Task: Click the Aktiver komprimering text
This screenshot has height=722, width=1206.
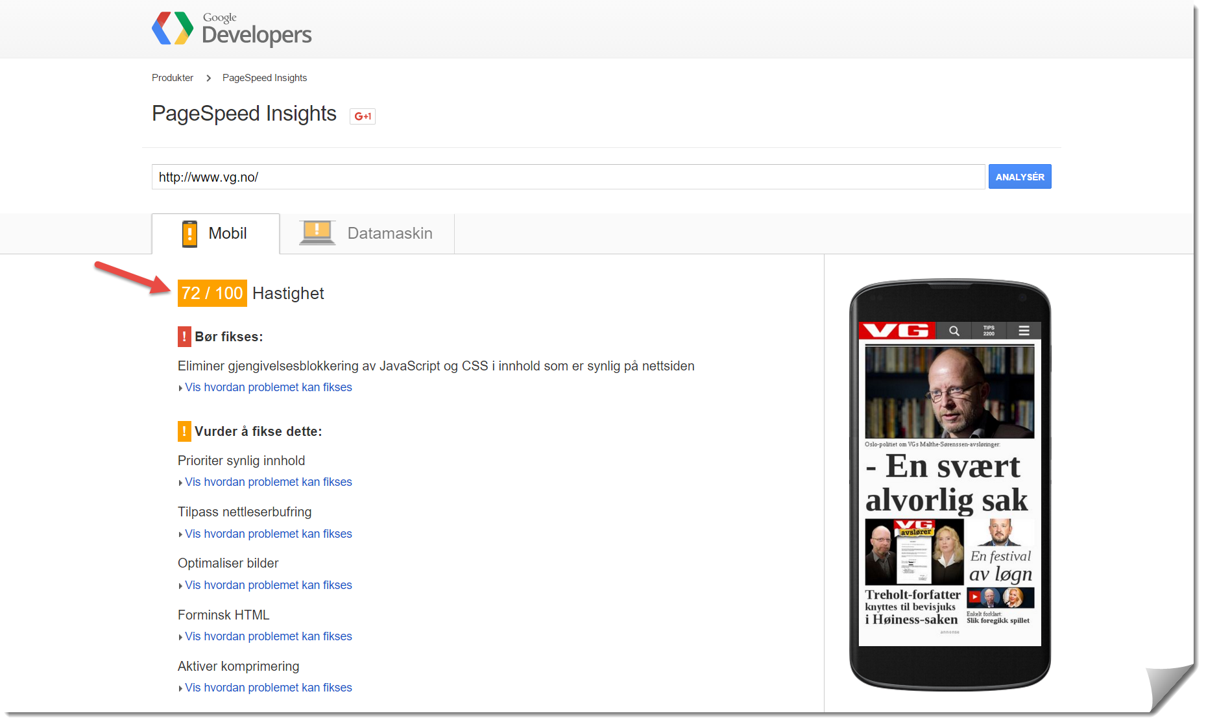Action: (239, 666)
